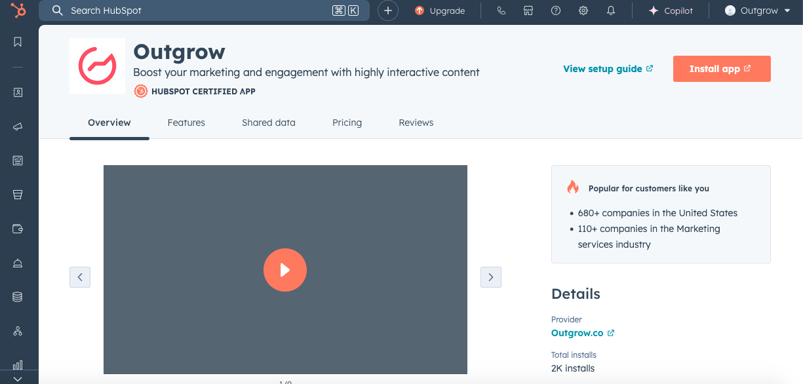Click the Search HubSpot field
The image size is (803, 384).
(x=205, y=10)
